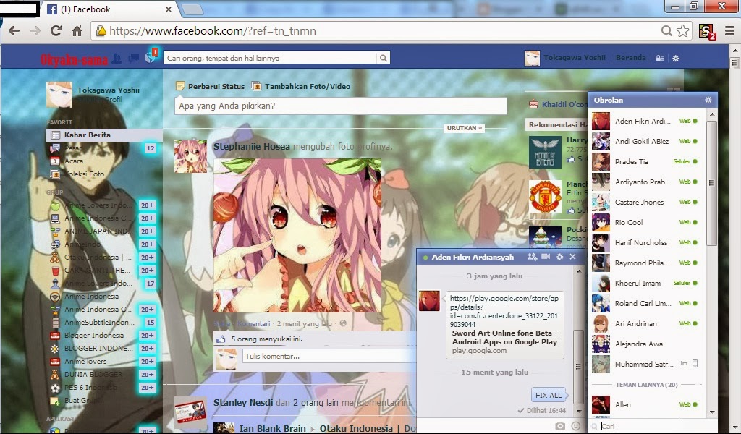741x434 pixels.
Task: Open the emoticon picker in chat window
Action: (575, 425)
